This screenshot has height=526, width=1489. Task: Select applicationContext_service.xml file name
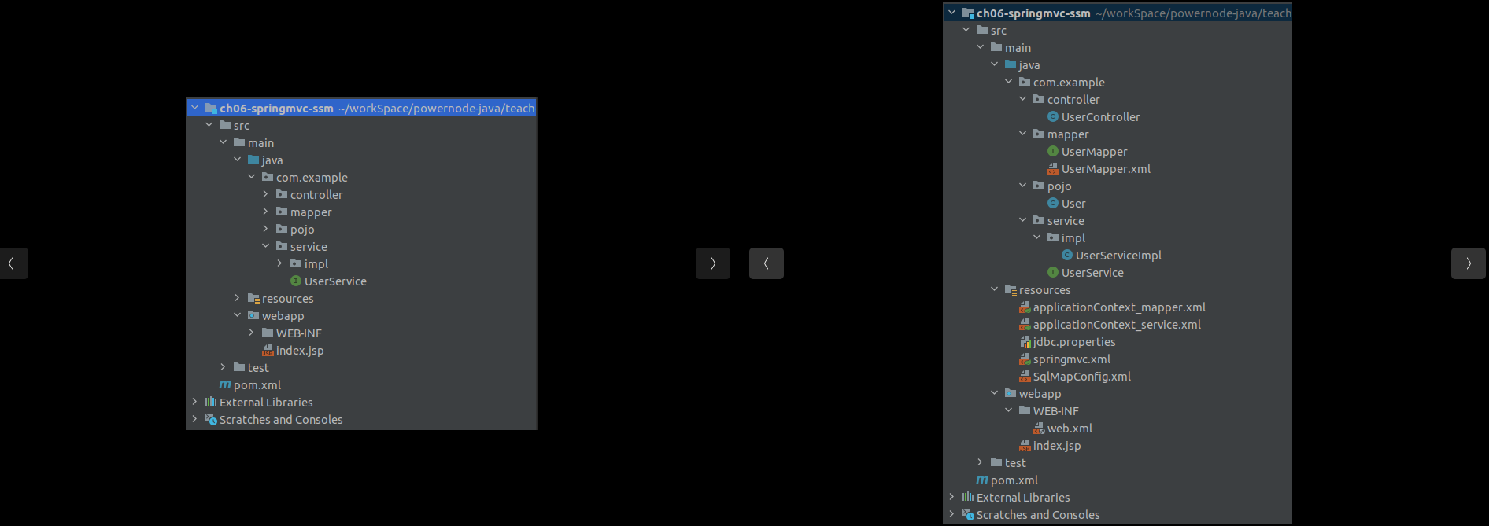coord(1117,325)
